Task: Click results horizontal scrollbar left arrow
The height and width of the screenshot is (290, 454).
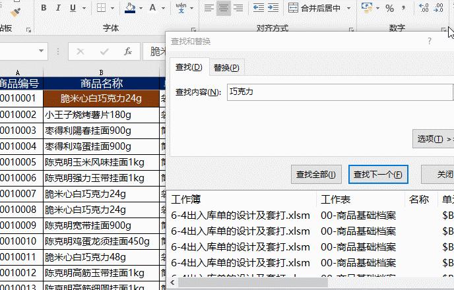Action: (173, 283)
